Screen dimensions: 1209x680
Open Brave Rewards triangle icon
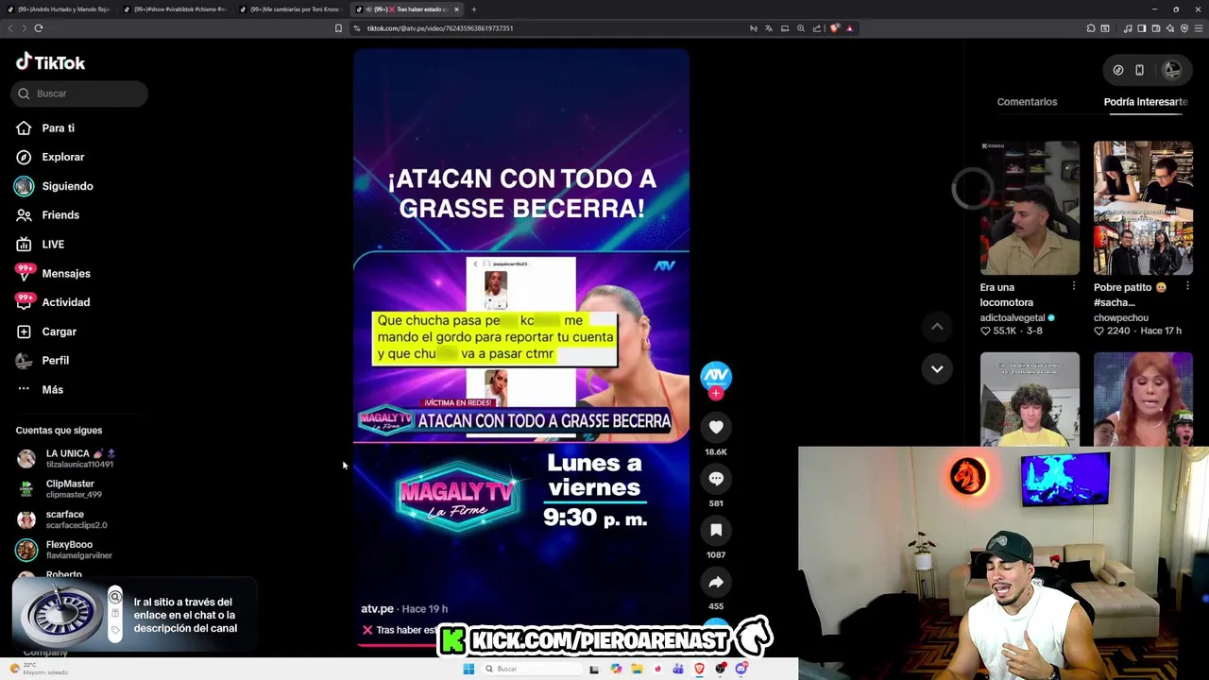point(849,28)
